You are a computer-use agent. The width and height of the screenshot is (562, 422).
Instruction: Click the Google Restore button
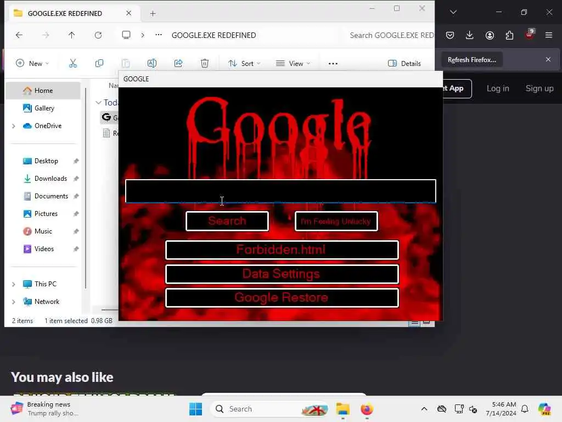click(x=282, y=298)
